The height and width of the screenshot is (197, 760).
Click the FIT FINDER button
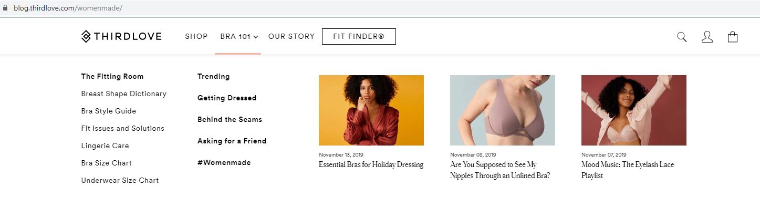coord(359,36)
